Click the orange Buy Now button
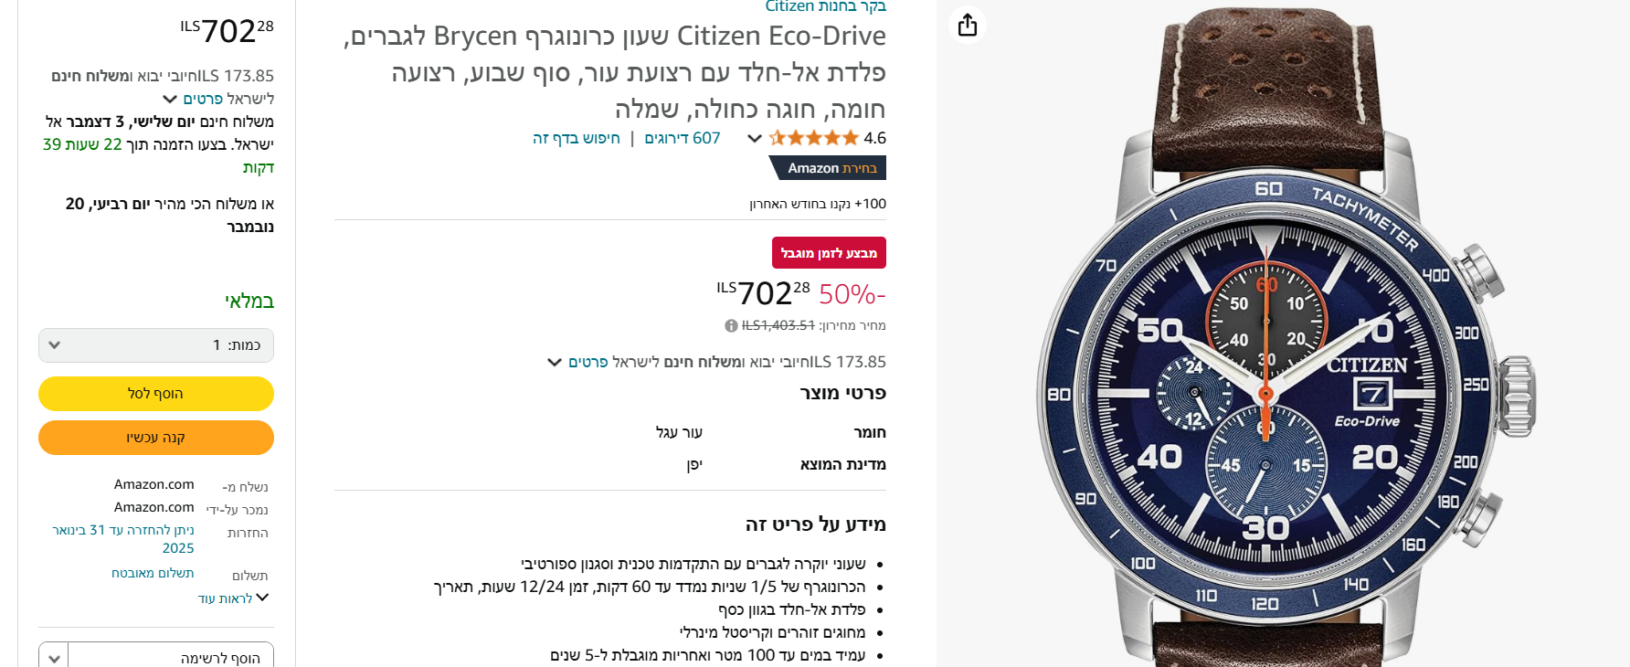The image size is (1630, 667). 156,438
